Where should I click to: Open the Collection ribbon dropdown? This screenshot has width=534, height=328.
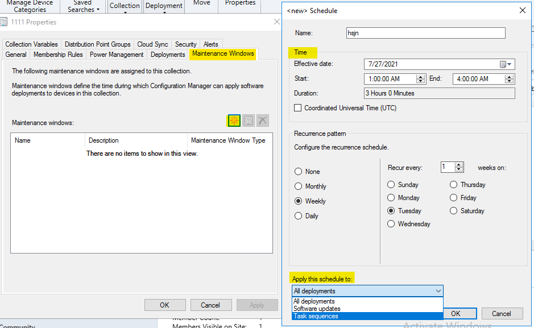[125, 6]
